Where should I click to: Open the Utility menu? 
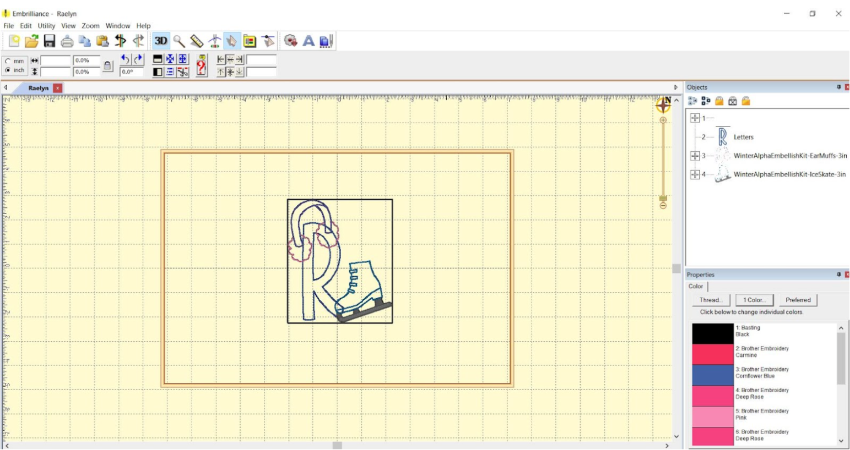[x=46, y=26]
